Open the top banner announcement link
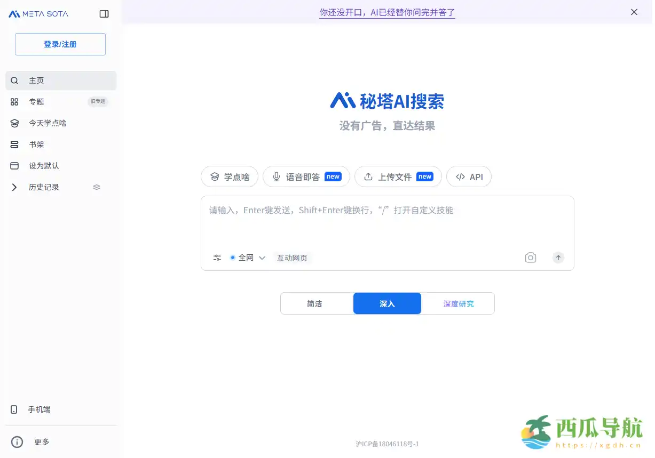 pyautogui.click(x=386, y=12)
